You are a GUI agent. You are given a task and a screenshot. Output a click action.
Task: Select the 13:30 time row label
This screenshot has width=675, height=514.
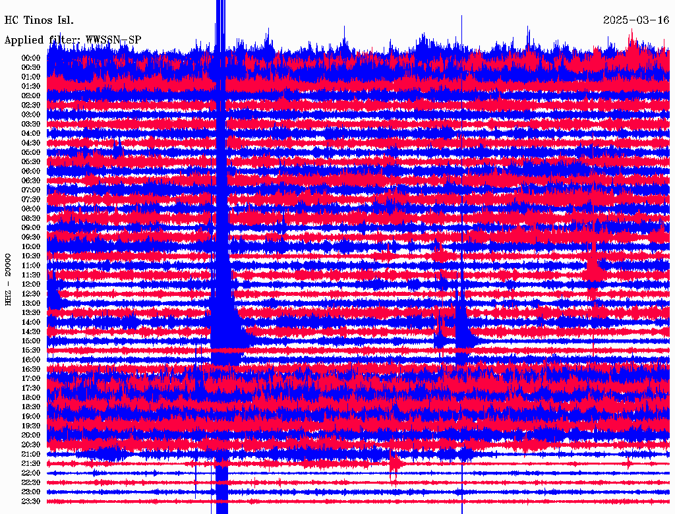(31, 313)
